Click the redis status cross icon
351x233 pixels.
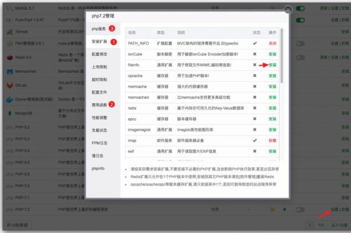click(x=255, y=108)
